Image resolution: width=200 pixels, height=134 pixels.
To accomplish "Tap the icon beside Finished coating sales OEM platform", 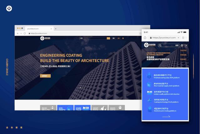I will pos(149,76).
